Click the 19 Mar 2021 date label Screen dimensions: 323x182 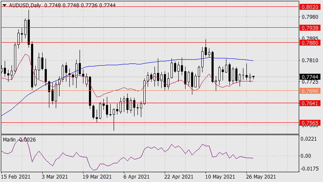(x=97, y=177)
